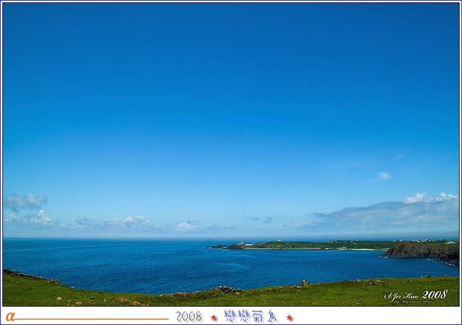Click the right red star icon

[x=290, y=317]
